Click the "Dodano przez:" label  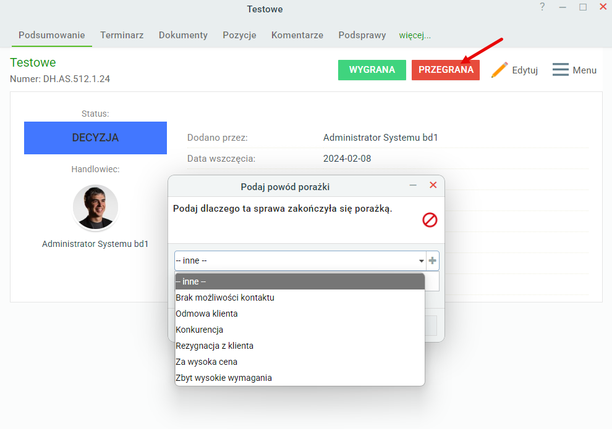coord(218,138)
